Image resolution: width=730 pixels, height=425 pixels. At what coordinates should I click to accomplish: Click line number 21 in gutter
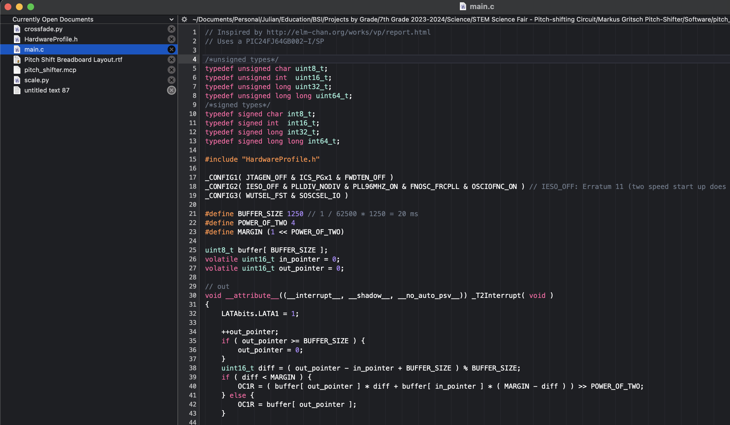tap(193, 214)
